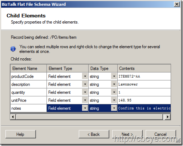This screenshot has height=146, width=183.
Task: Open Element Type dropdown for notes
Action: pos(85,108)
